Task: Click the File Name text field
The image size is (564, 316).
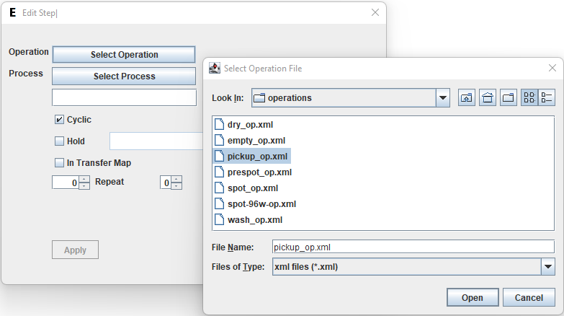Action: pyautogui.click(x=413, y=247)
